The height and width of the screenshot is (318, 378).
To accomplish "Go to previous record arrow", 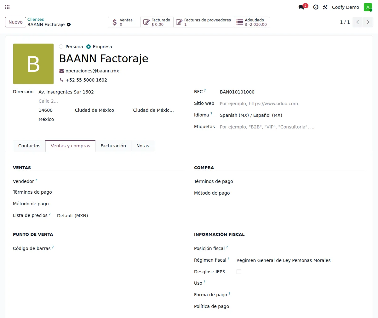I will tap(358, 22).
